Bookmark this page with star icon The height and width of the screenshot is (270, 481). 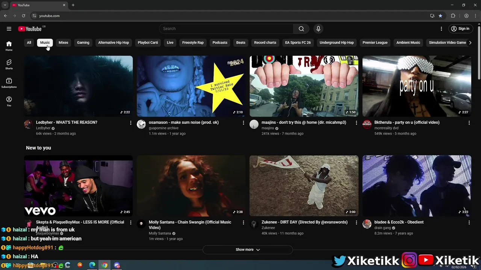(x=440, y=16)
